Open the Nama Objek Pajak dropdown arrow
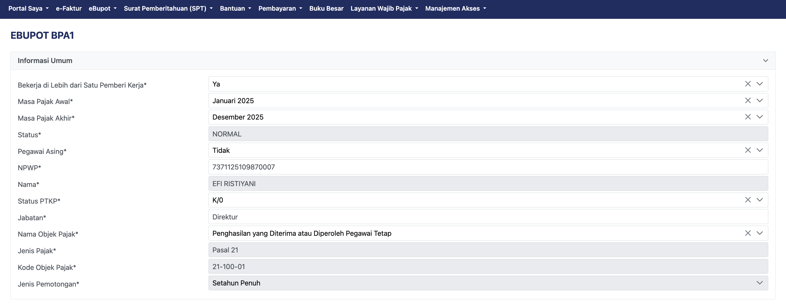 [760, 233]
